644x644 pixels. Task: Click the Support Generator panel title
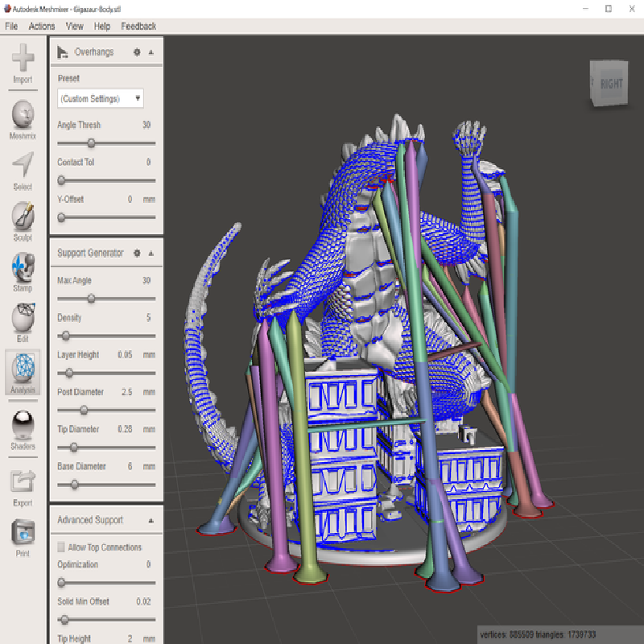tap(90, 253)
